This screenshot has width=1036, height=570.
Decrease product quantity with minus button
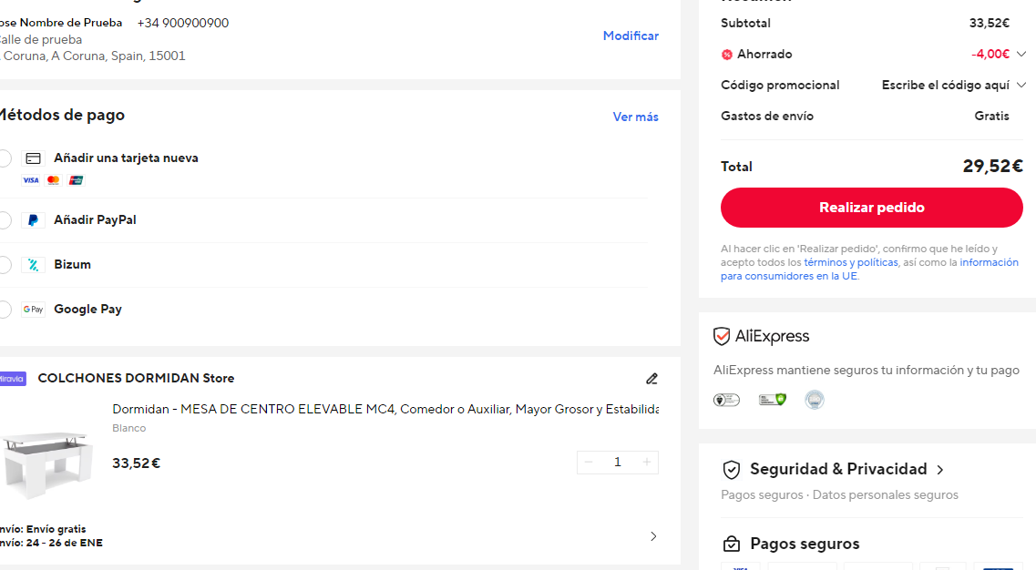(589, 463)
